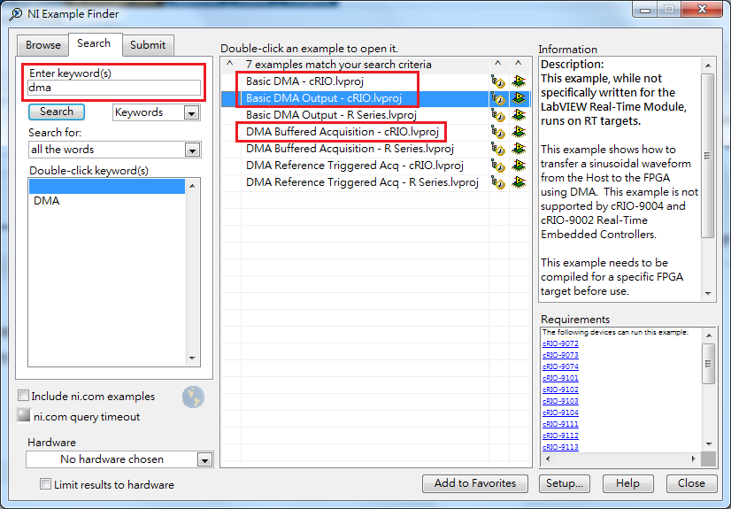
Task: Click Add to Favorites button
Action: (x=475, y=483)
